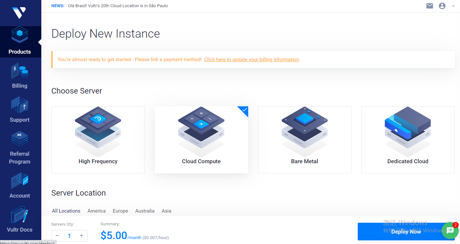This screenshot has height=244, width=460.
Task: Click the 'NEWS:' label
Action: (x=58, y=6)
